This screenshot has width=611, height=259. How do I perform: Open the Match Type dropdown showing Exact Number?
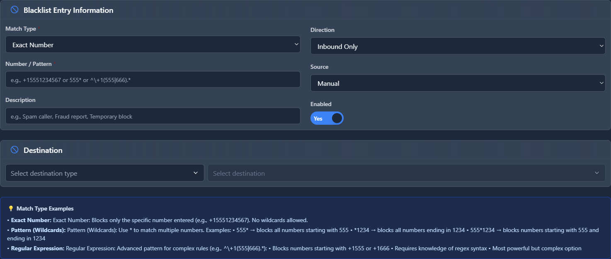[153, 44]
